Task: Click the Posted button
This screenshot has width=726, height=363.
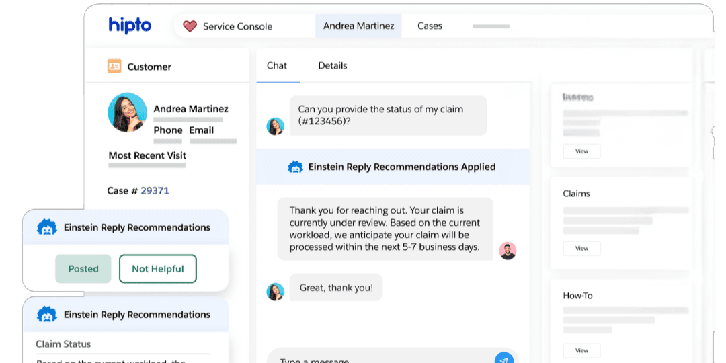Action: click(83, 269)
